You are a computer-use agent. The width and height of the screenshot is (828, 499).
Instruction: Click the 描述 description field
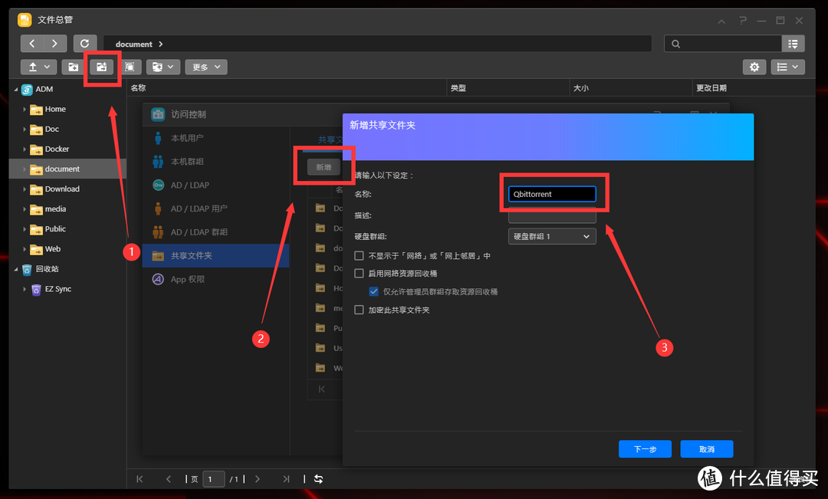[x=552, y=215]
